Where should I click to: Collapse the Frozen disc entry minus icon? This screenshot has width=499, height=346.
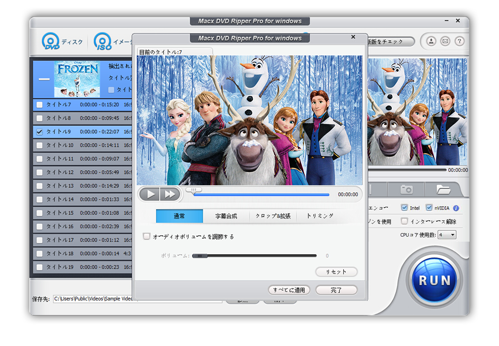point(44,79)
